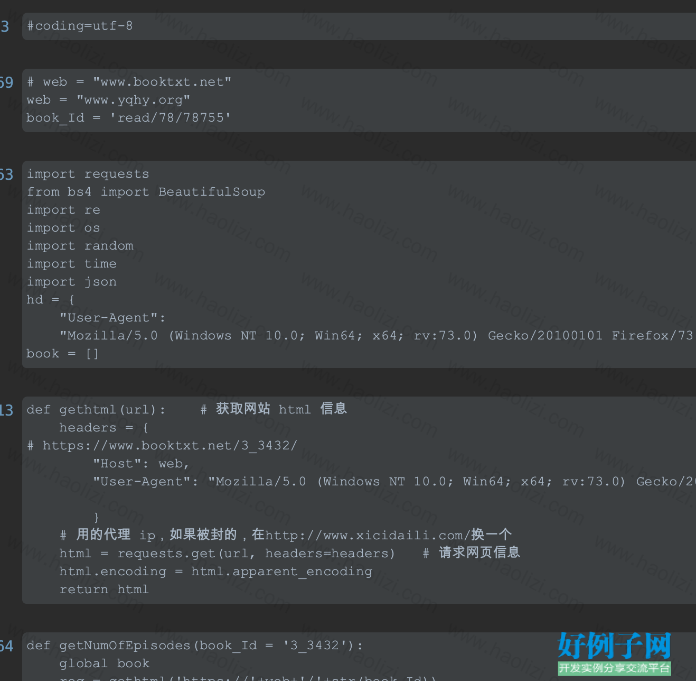Click cell number 13 in the gutter
The height and width of the screenshot is (681, 696).
(6, 410)
